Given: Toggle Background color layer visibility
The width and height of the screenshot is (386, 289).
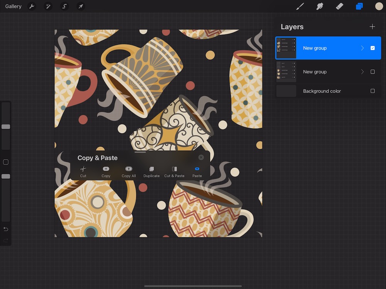Looking at the screenshot, I should tap(372, 91).
